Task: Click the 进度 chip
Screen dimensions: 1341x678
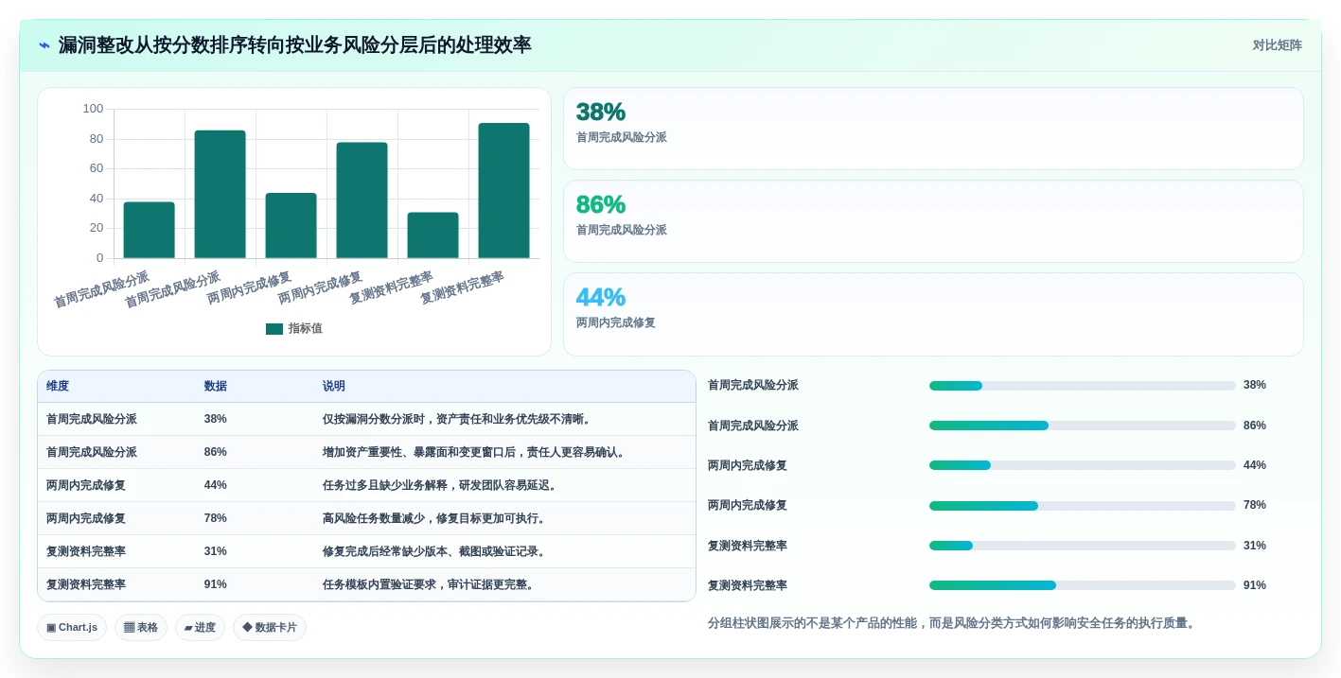Action: point(200,627)
